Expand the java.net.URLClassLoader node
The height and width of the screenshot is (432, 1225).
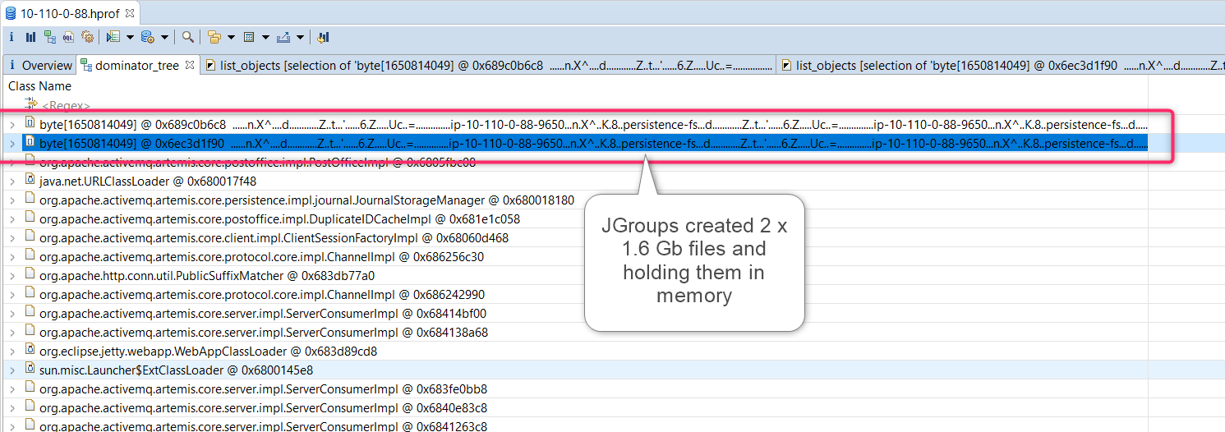click(x=12, y=181)
